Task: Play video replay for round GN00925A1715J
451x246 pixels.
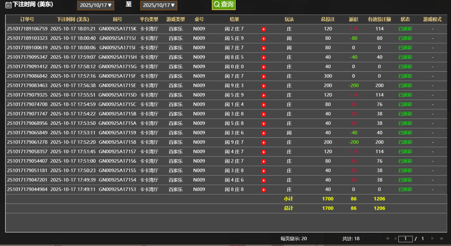Action: [x=264, y=39]
